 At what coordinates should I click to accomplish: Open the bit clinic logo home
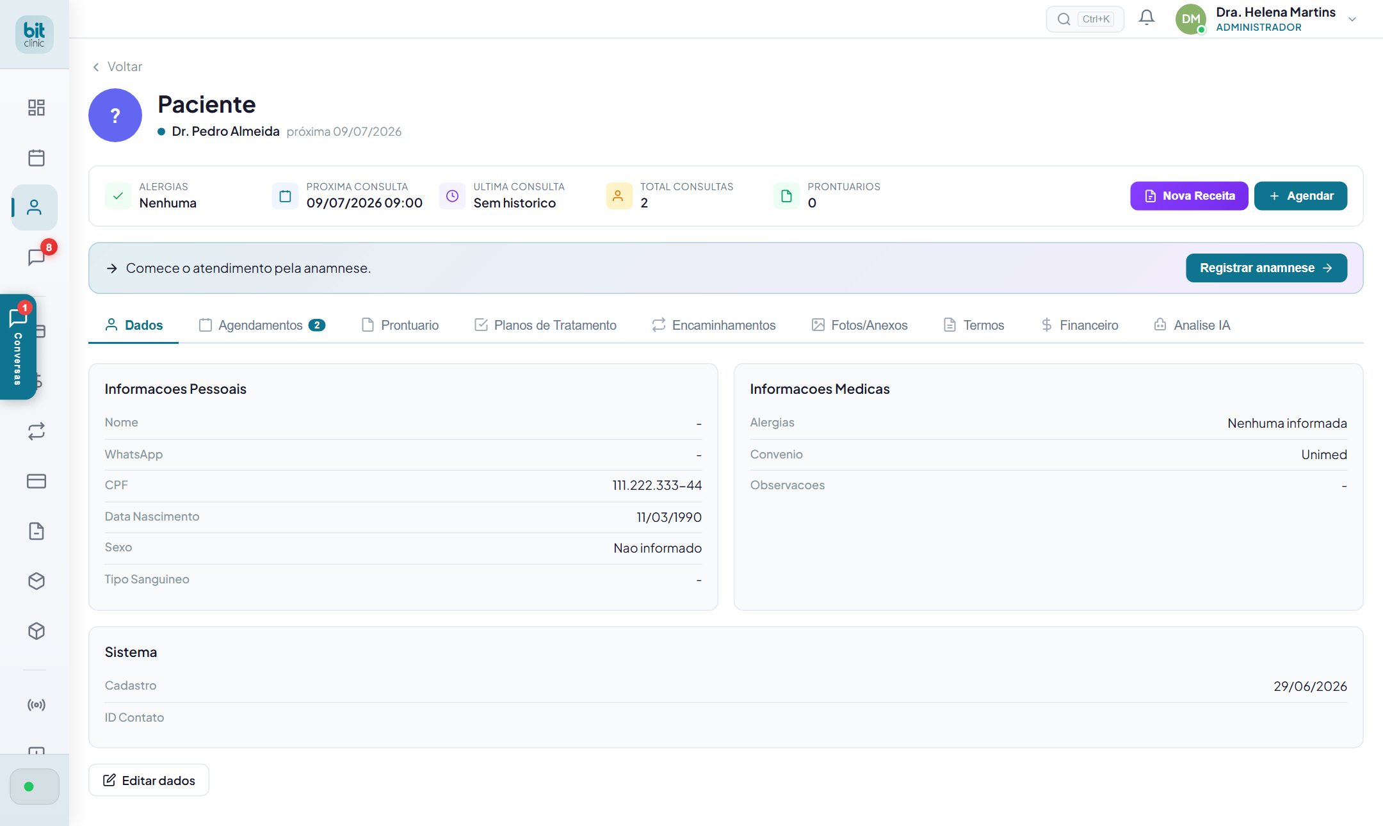pos(35,34)
